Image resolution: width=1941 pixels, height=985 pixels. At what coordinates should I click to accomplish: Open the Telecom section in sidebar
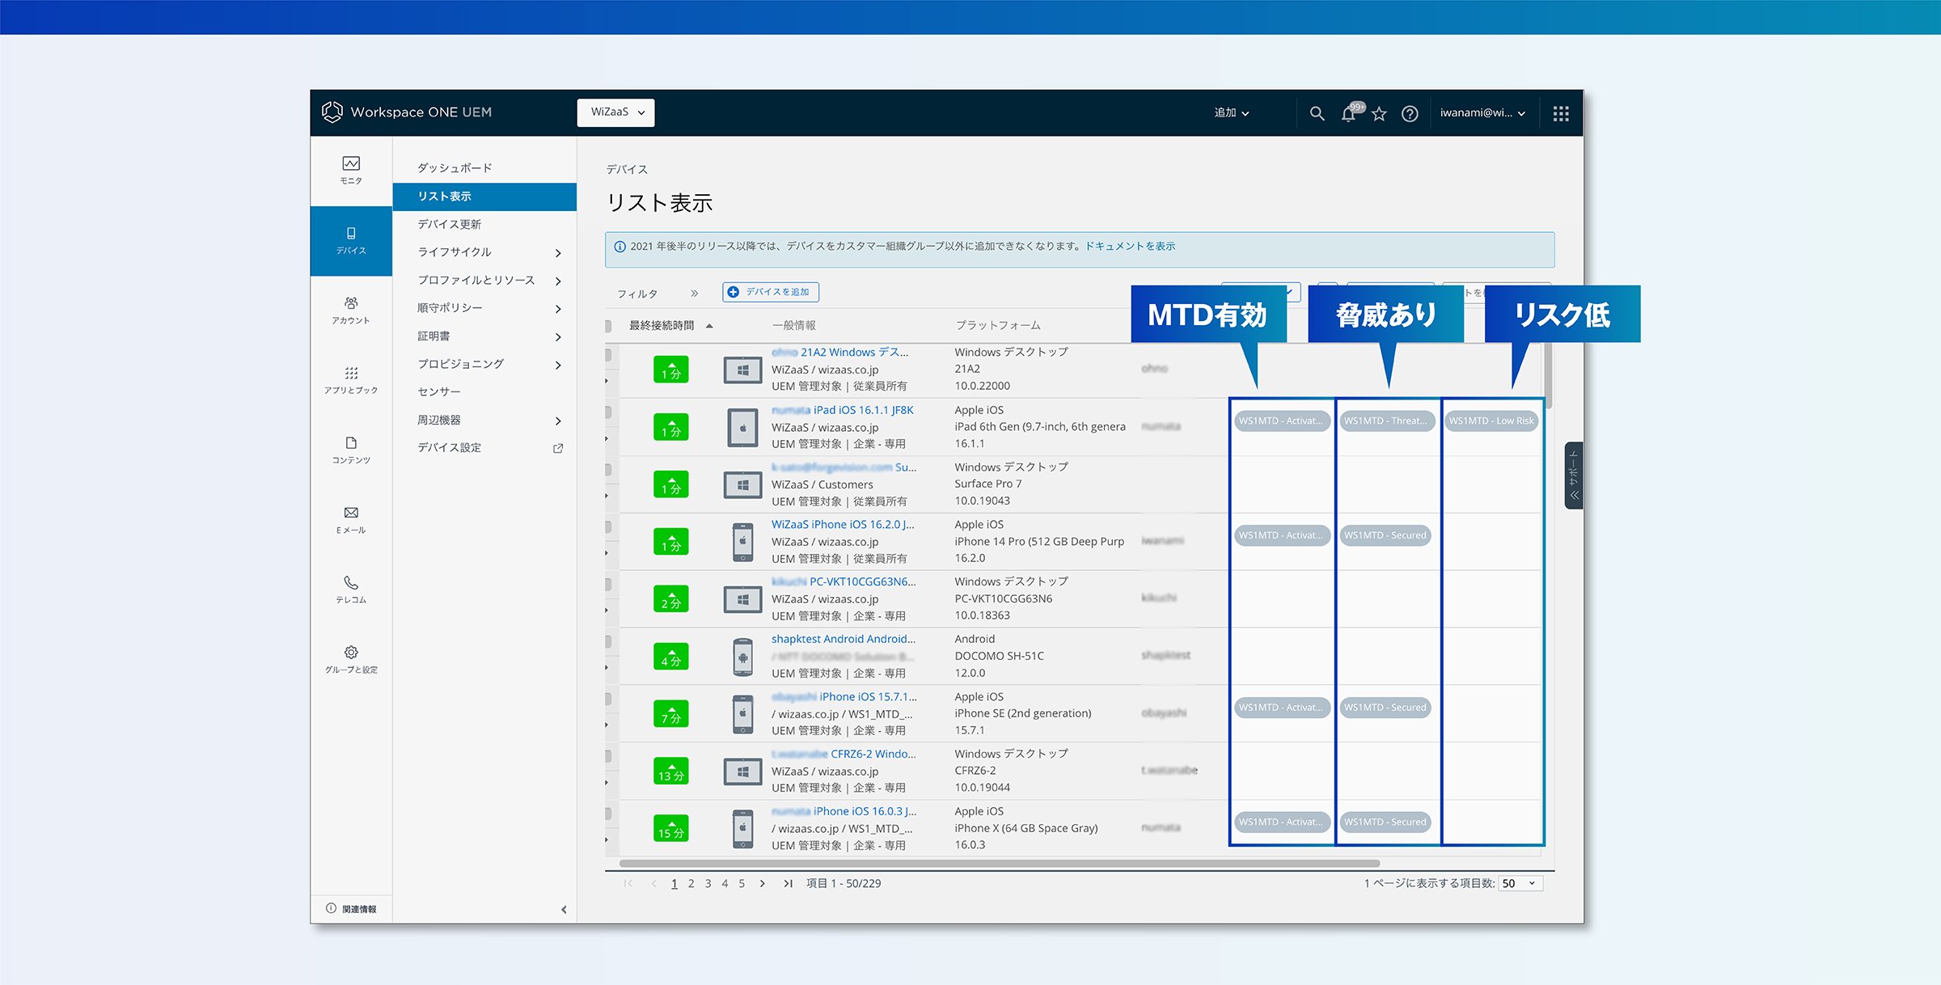(x=351, y=590)
